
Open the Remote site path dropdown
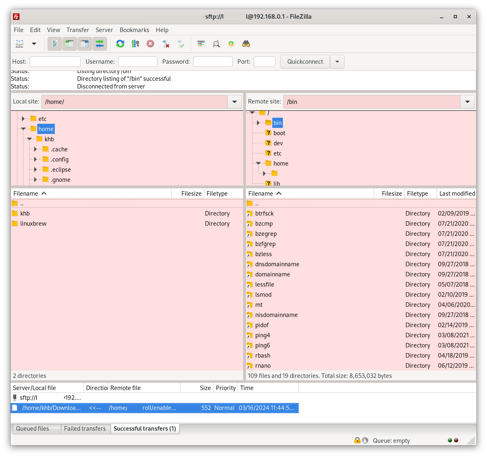coord(467,102)
